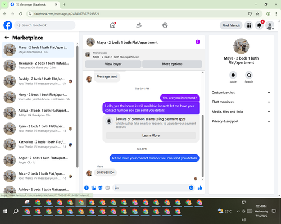Screen dimensions: 281x224
Task: Reload the page in Chrome
Action: point(21,14)
